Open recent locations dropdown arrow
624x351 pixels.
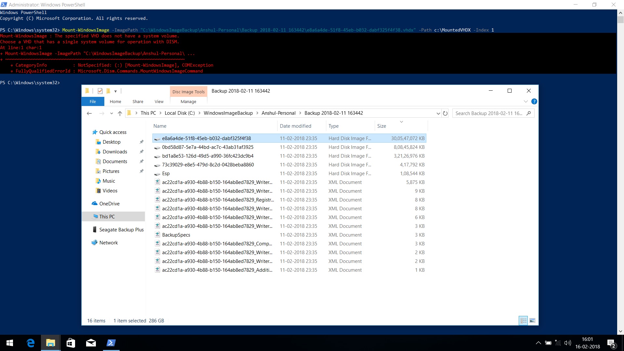click(111, 113)
